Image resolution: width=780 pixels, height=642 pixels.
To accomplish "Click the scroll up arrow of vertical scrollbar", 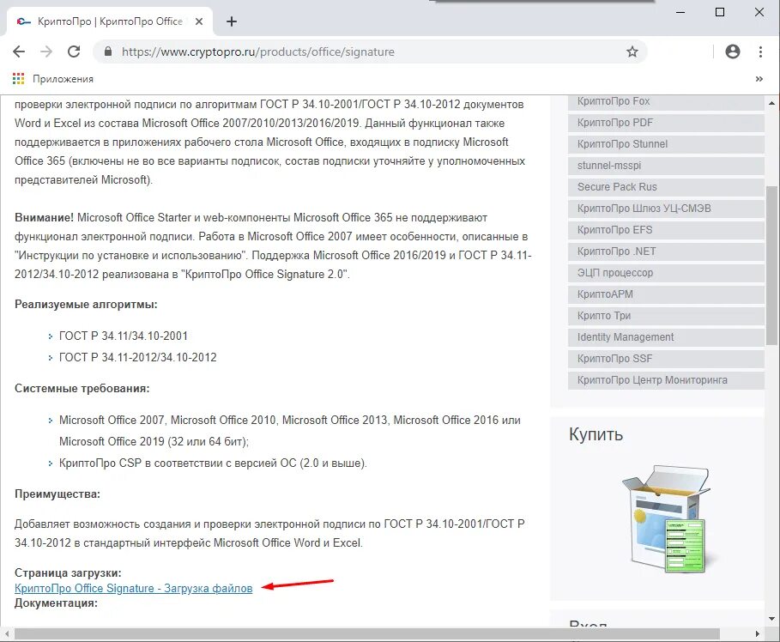I will point(771,103).
